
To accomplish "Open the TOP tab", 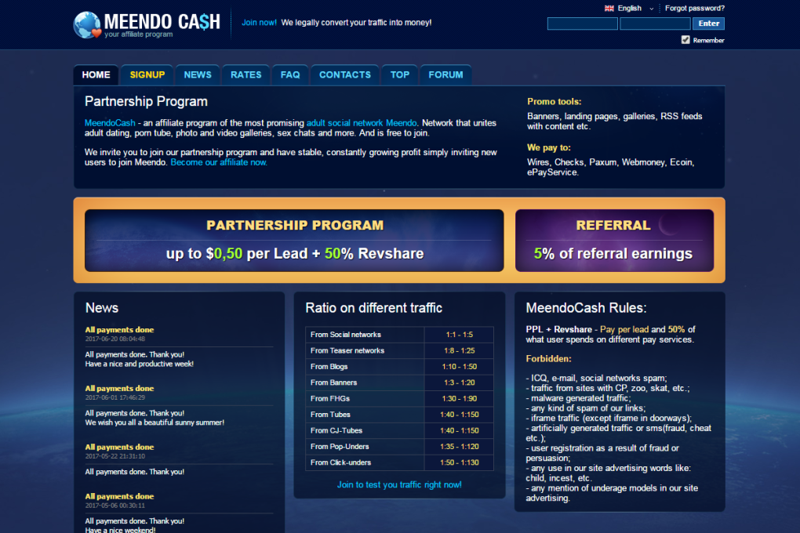I will 400,75.
